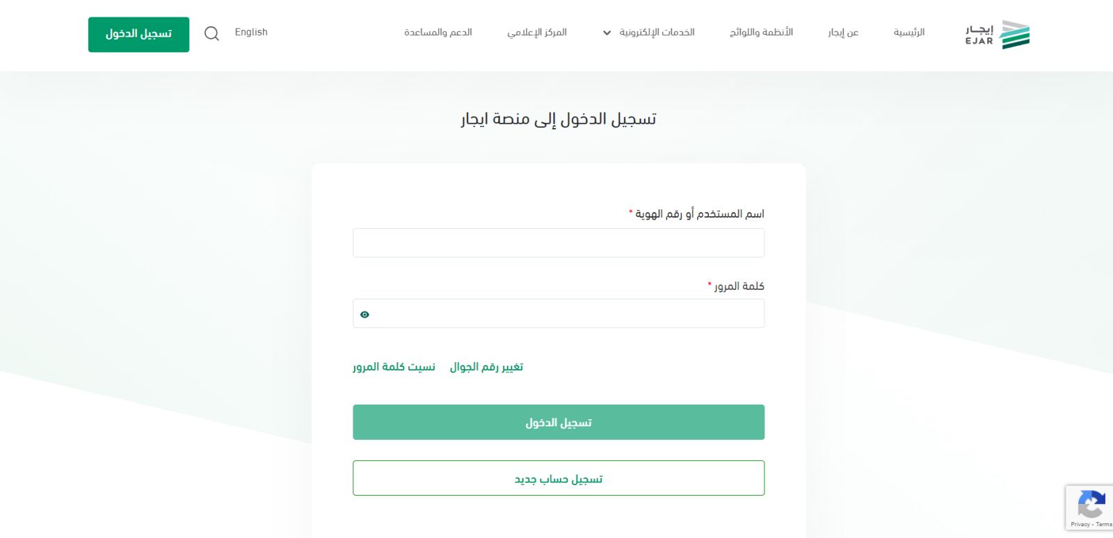Switch the site language to English
This screenshot has width=1113, height=538.
tap(251, 32)
